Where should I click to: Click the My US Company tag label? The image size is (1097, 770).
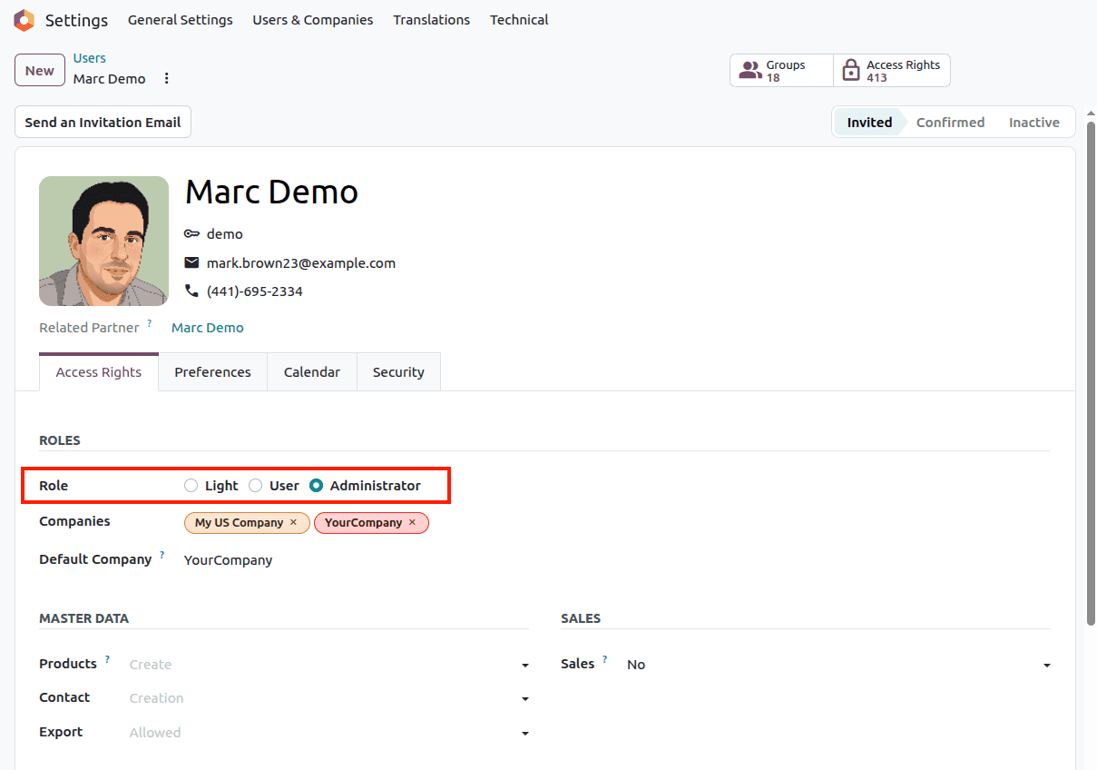pyautogui.click(x=239, y=523)
